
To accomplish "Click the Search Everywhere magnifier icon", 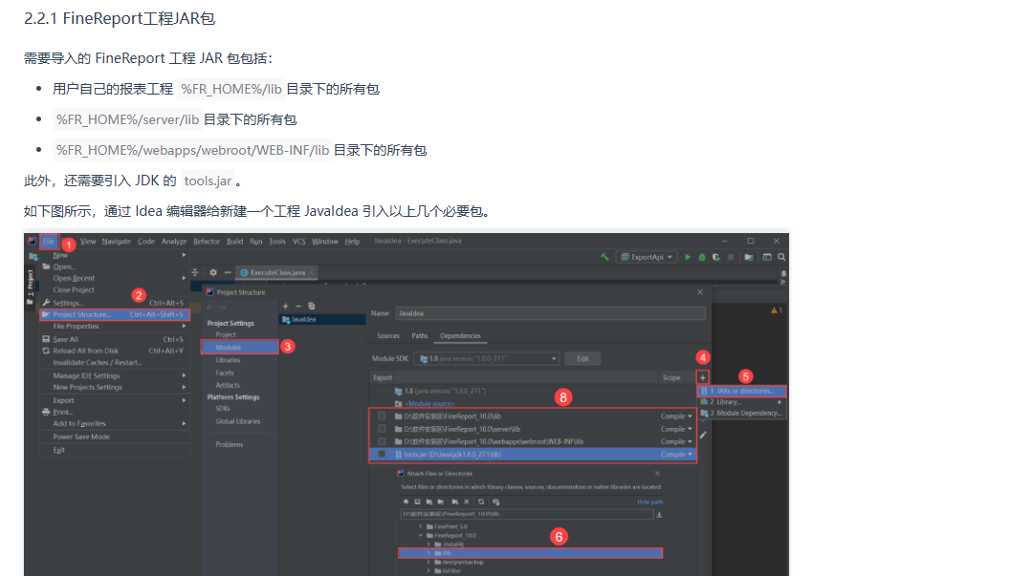I will 781,257.
